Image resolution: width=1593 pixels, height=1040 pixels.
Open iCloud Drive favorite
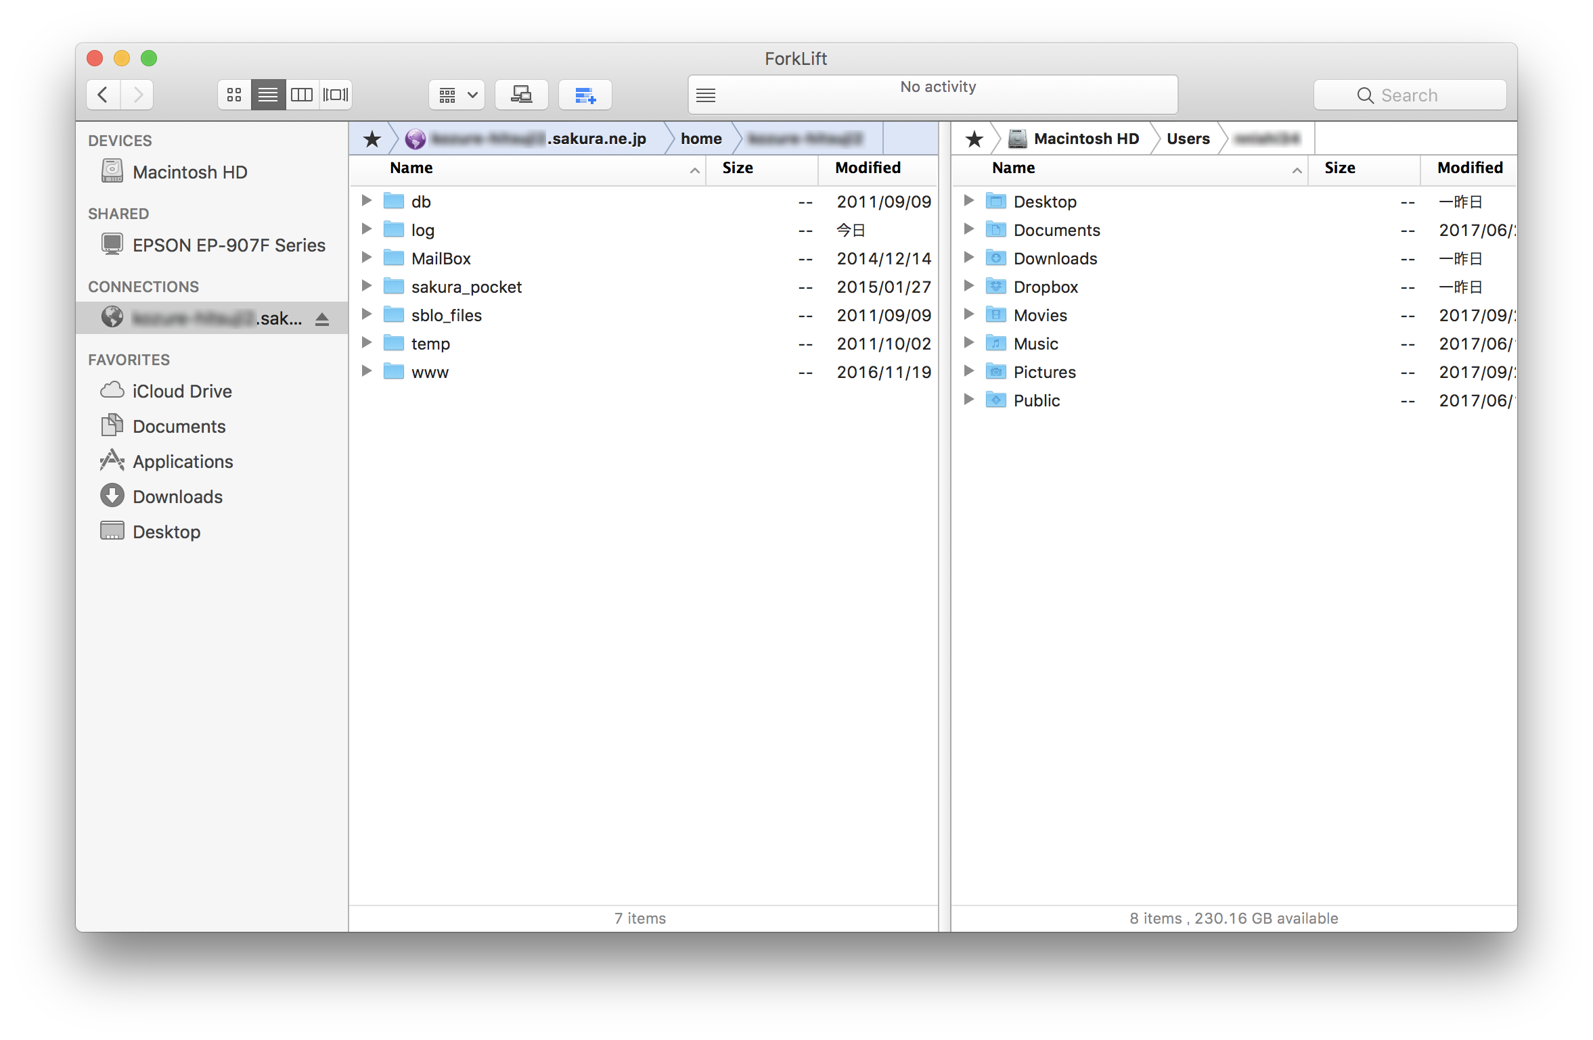click(x=166, y=391)
